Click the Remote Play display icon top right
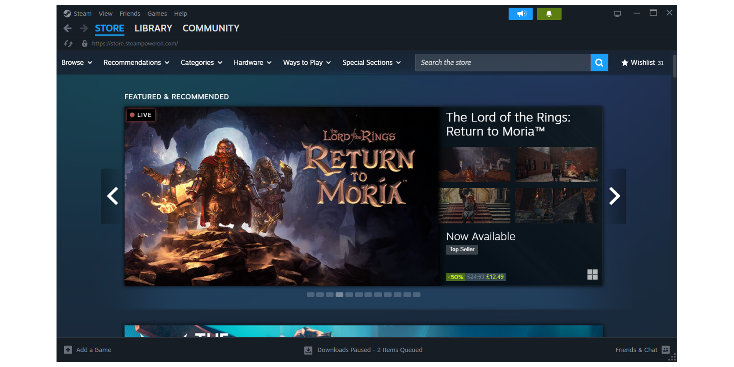Image resolution: width=734 pixels, height=367 pixels. (x=617, y=13)
